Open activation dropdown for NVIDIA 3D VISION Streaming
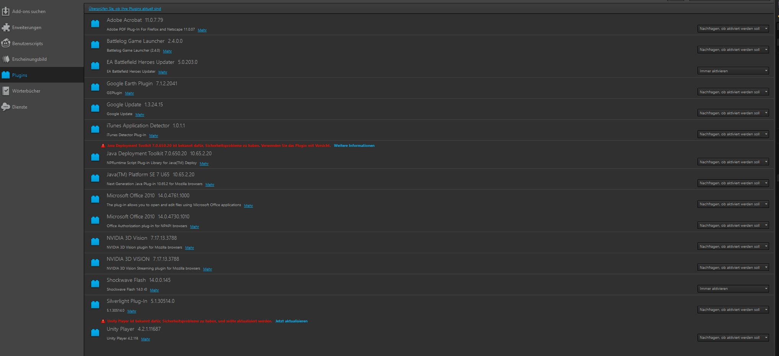The height and width of the screenshot is (356, 779). pos(733,268)
